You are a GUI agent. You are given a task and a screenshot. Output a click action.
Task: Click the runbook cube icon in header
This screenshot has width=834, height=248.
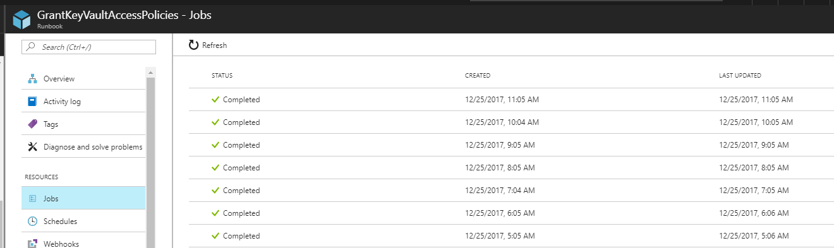click(x=22, y=21)
